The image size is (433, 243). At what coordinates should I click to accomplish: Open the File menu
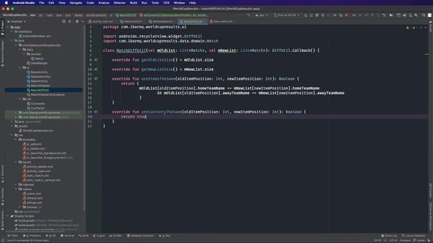click(42, 3)
